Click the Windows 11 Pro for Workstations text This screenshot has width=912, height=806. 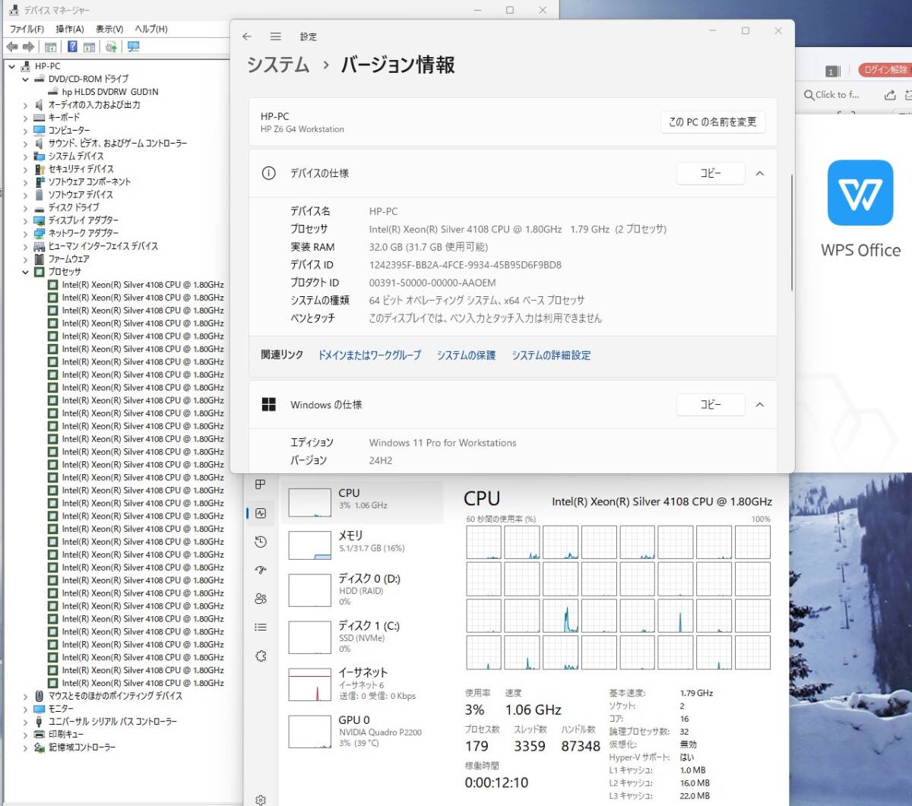point(442,443)
